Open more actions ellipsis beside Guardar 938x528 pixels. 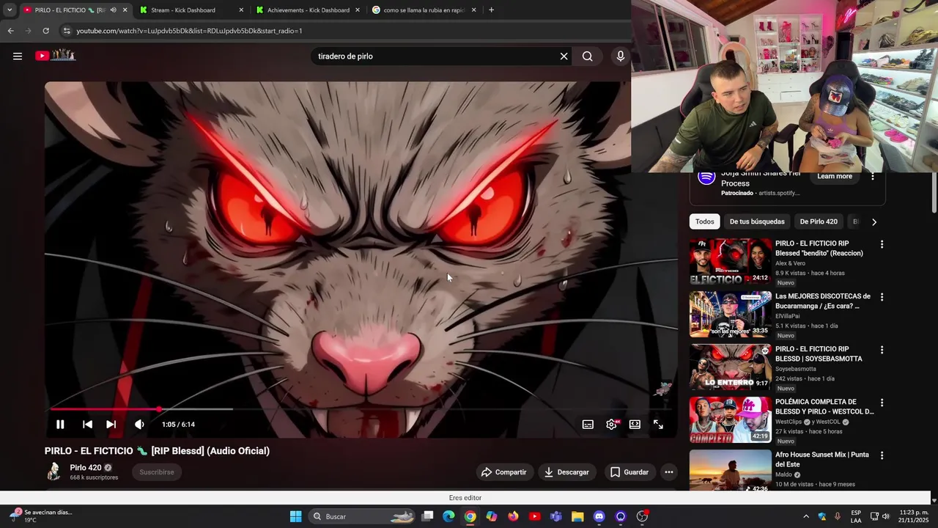point(669,472)
